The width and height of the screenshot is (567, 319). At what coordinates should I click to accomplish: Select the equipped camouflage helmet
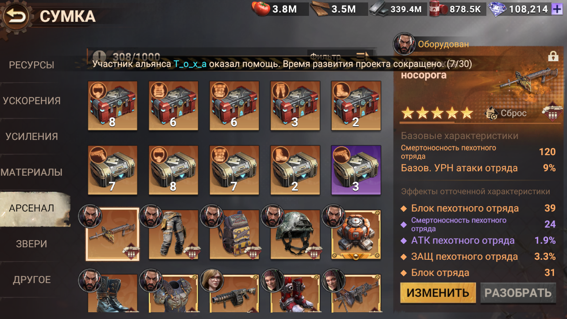pos(295,234)
